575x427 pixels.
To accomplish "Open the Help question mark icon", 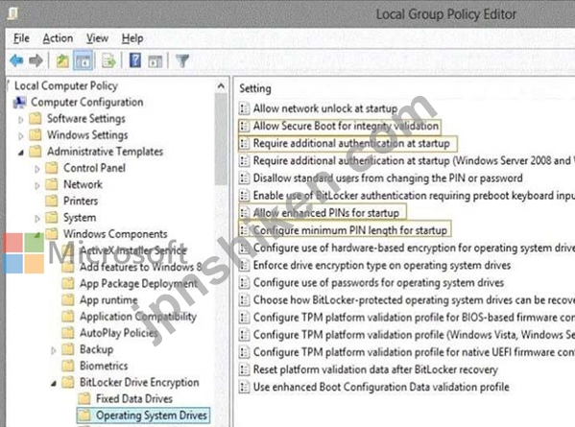I will [x=135, y=60].
